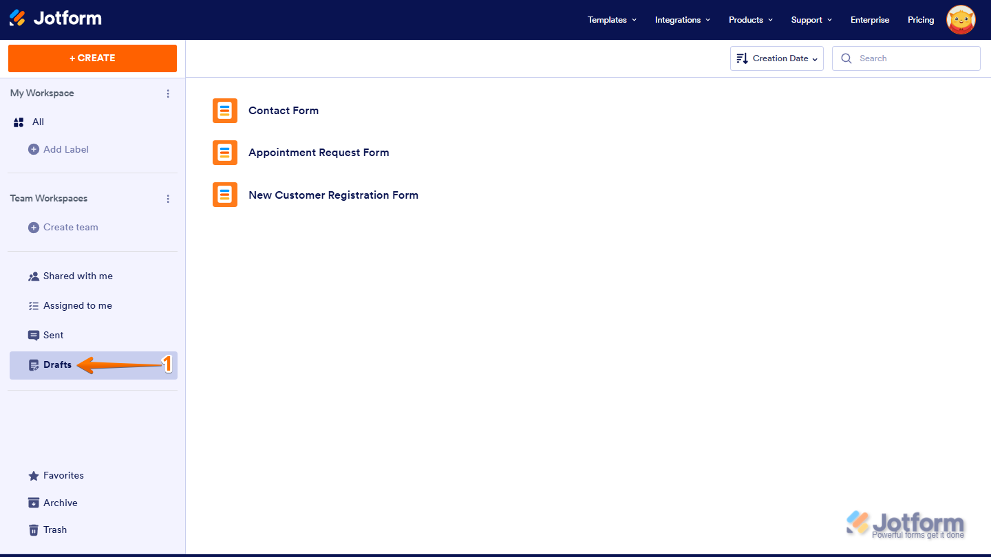Open the Creation Date sort dropdown

(776, 58)
